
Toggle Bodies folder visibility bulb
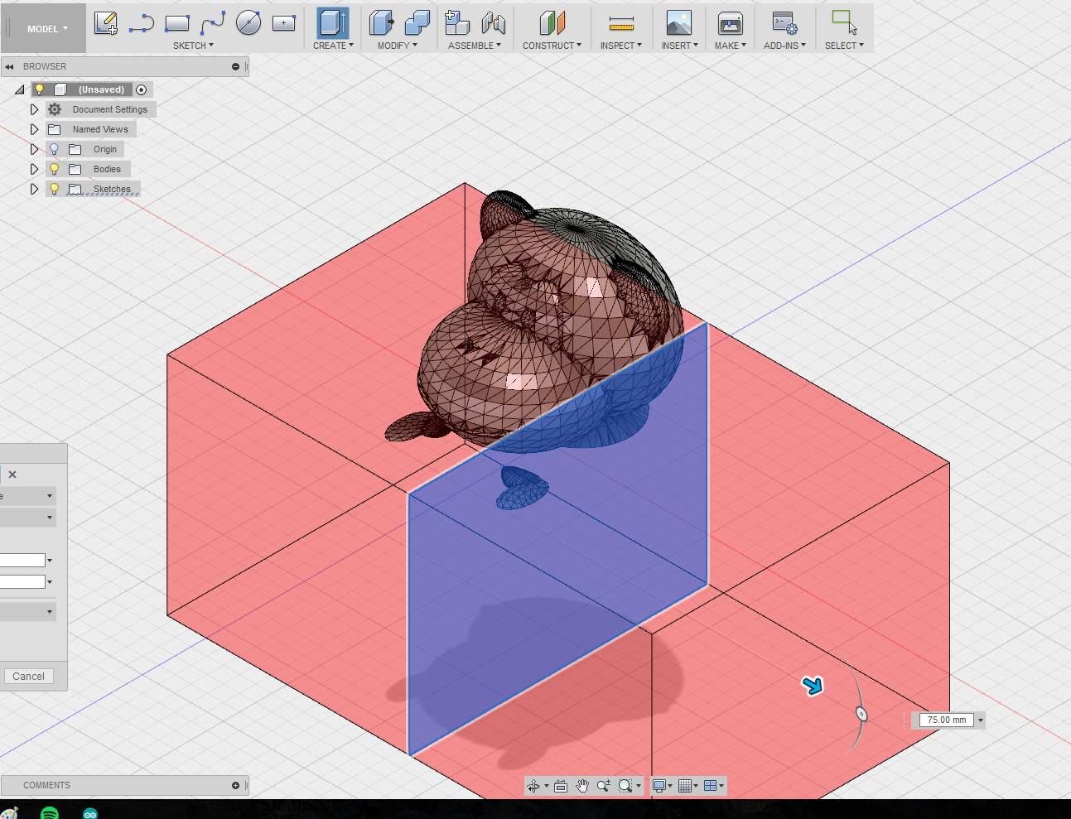pos(55,169)
